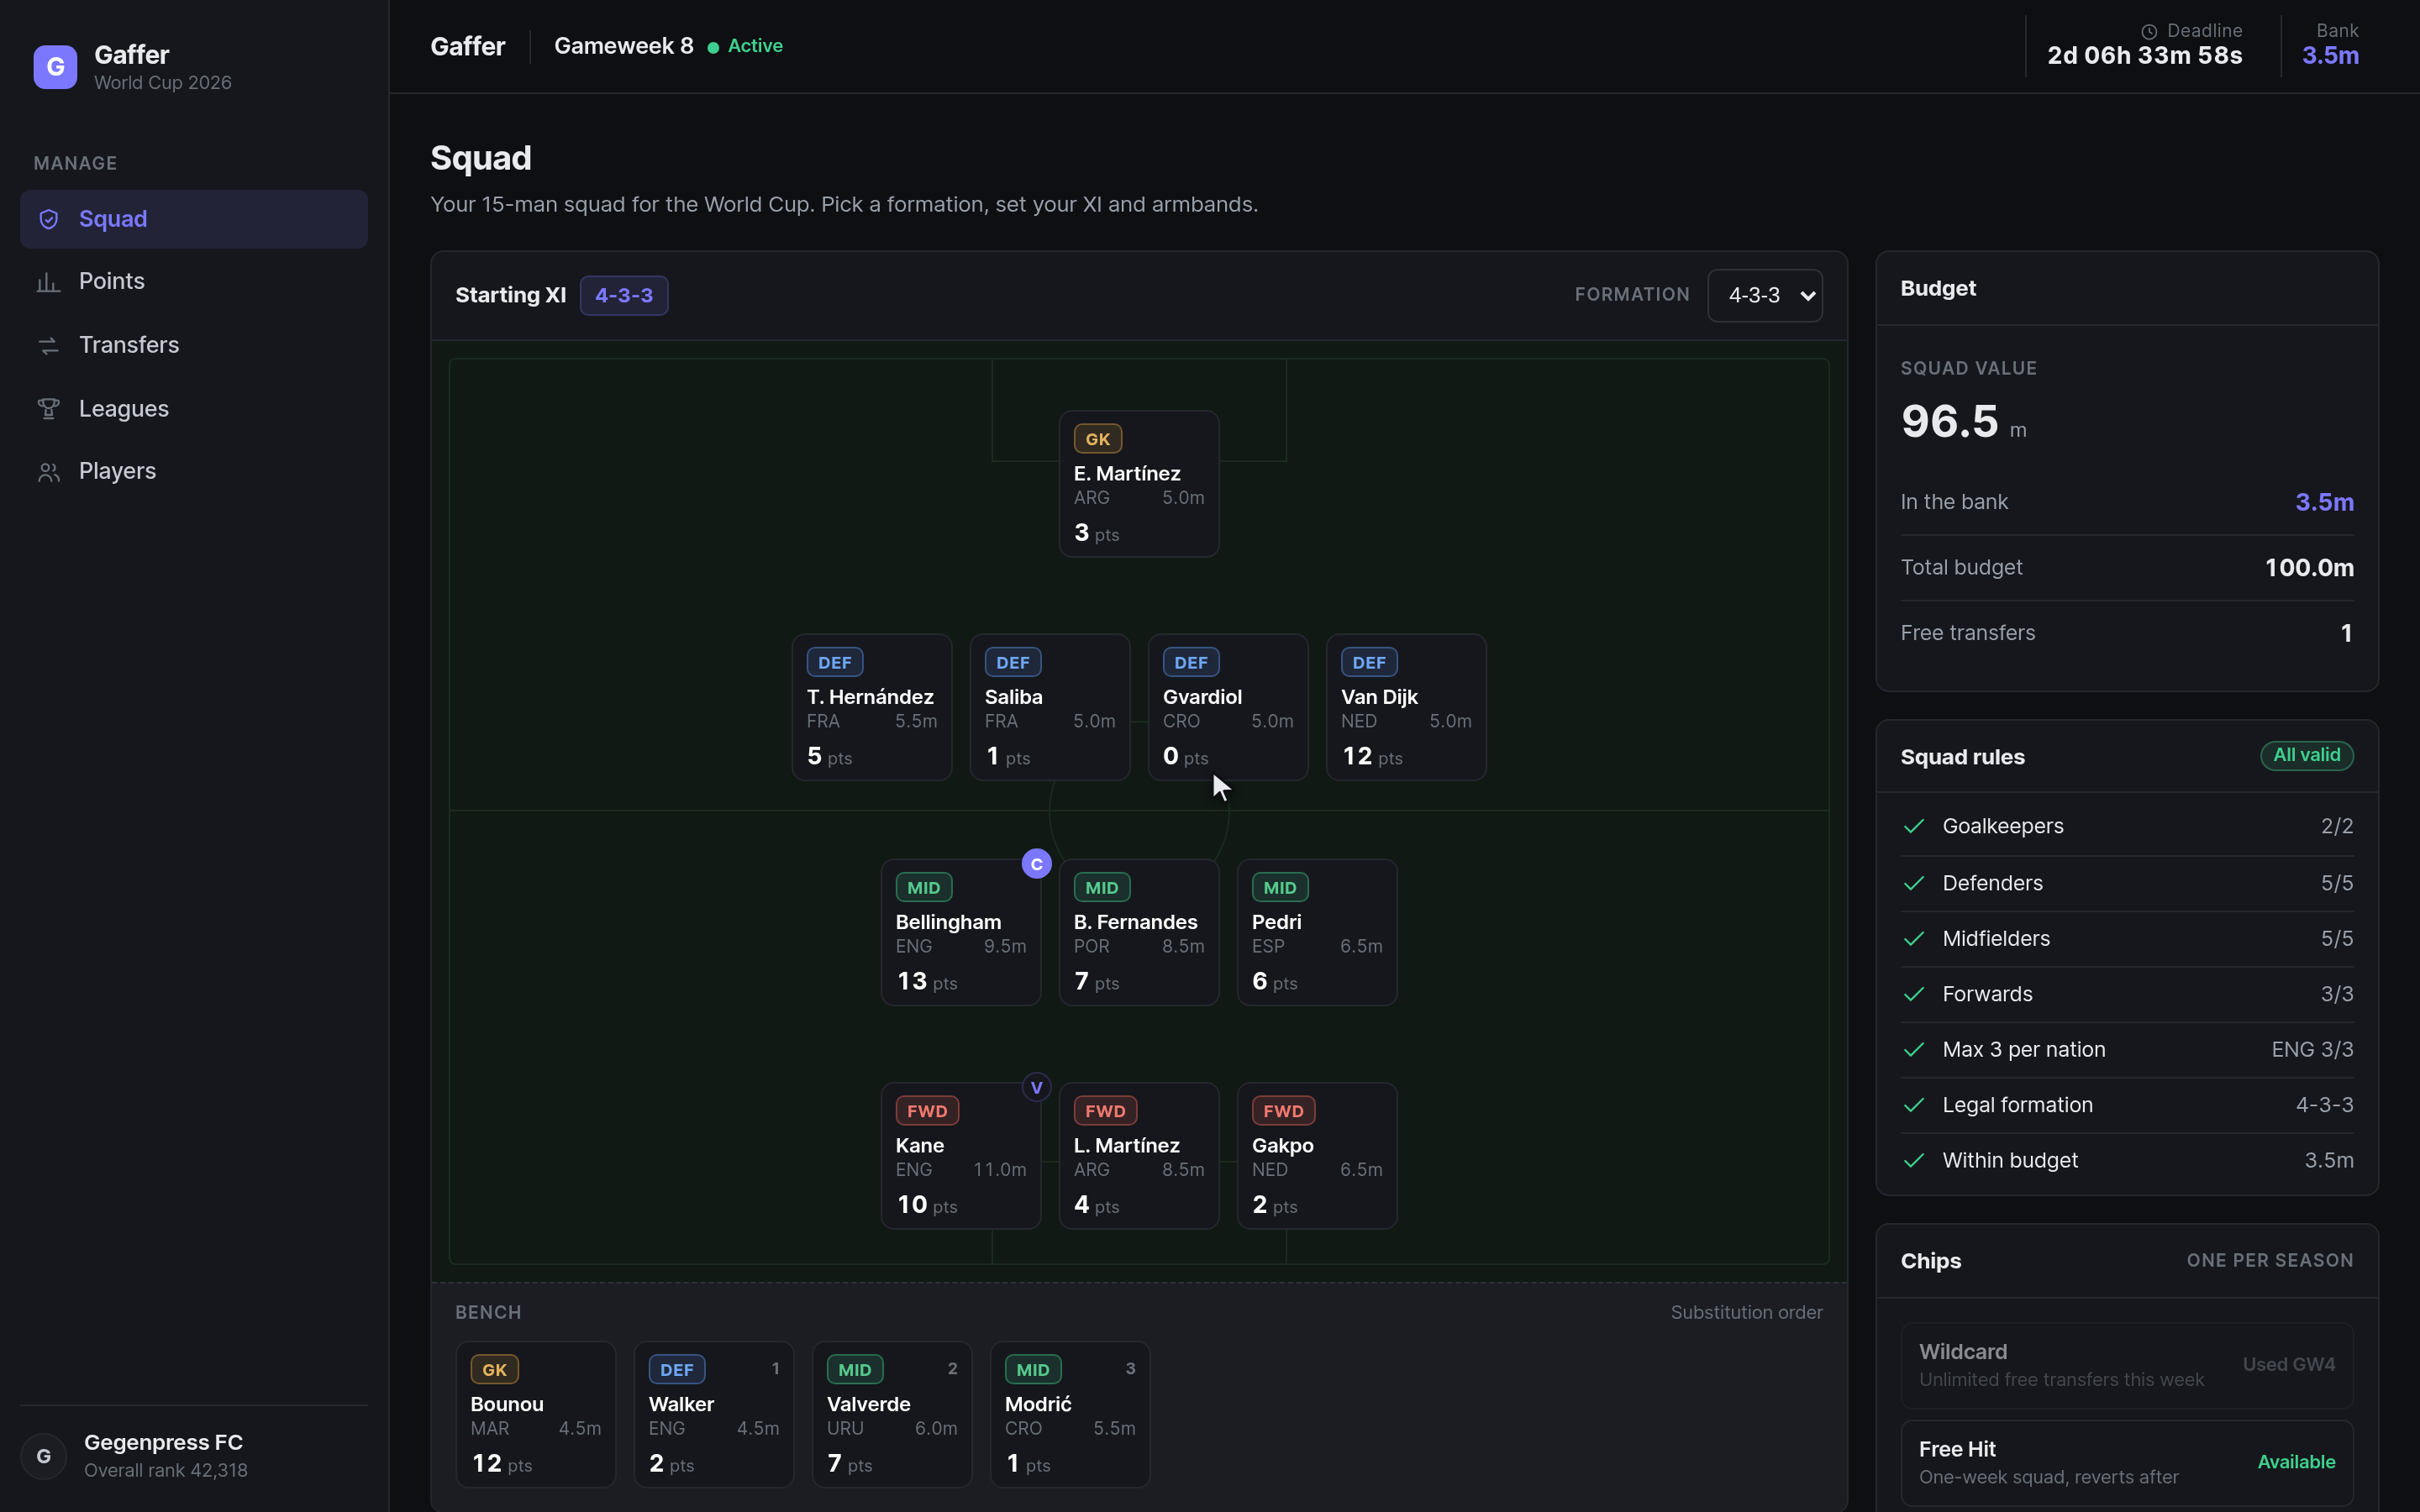Image resolution: width=2420 pixels, height=1512 pixels.
Task: Select Van Dijk defender card
Action: click(x=1406, y=707)
